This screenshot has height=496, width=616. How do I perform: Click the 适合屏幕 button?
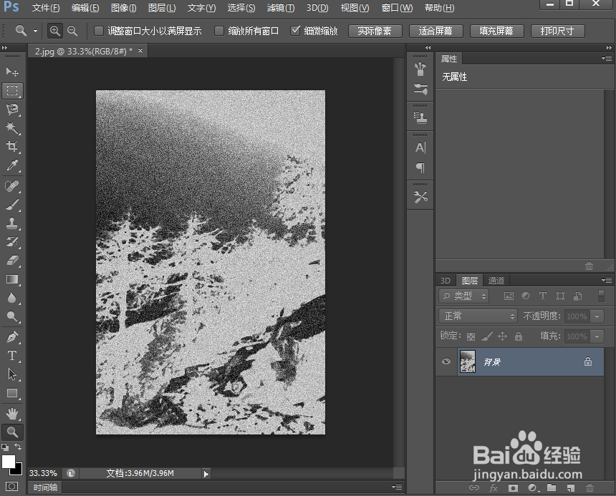point(435,31)
